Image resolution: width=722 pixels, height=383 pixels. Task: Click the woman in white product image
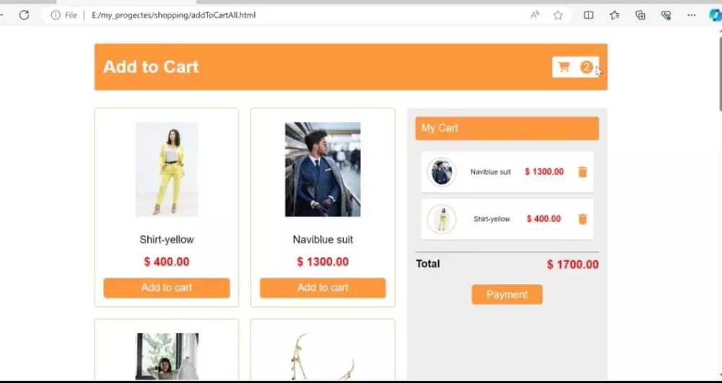[x=168, y=357]
